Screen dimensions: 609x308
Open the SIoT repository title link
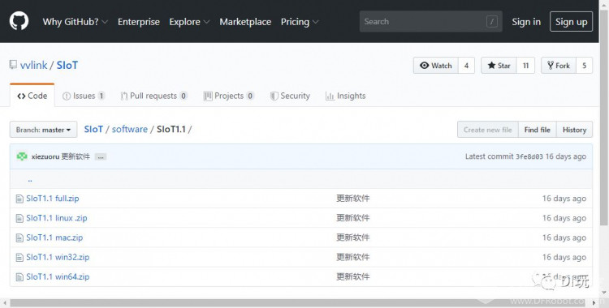67,65
